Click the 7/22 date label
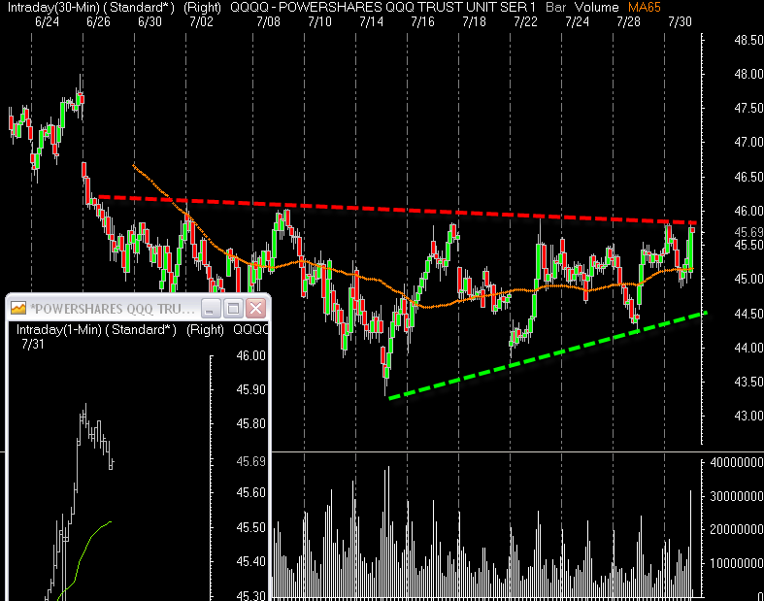 point(526,22)
